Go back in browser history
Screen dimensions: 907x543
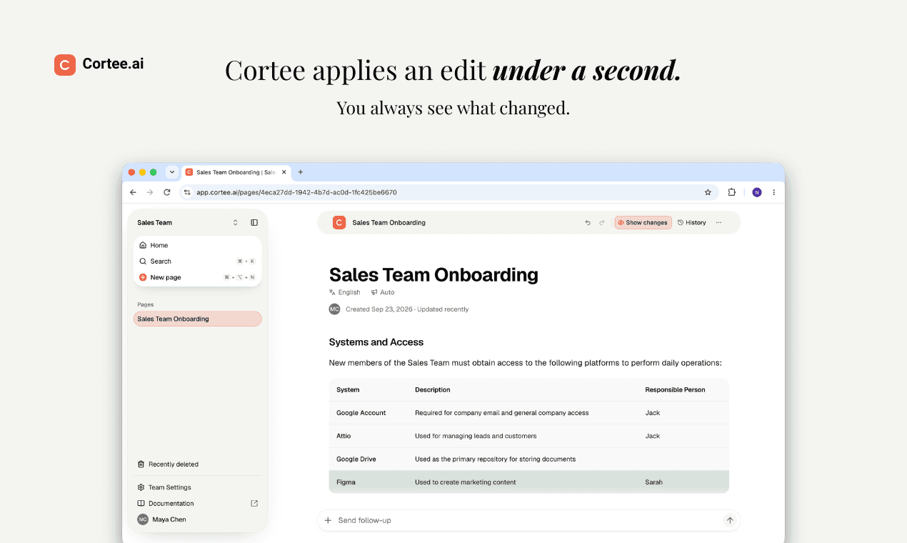(133, 192)
